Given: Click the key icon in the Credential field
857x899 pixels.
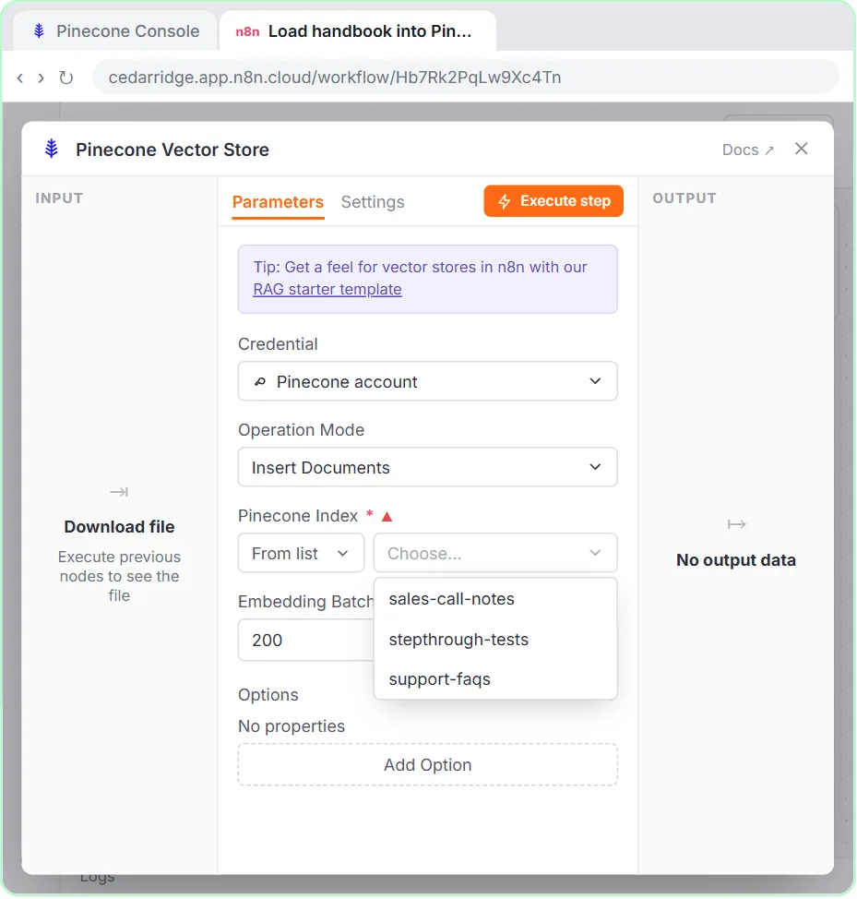Looking at the screenshot, I should click(260, 382).
